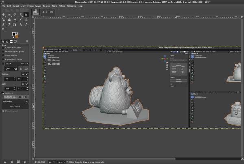Select the Crop tool
Image resolution: width=244 pixels, height=164 pixels.
(26, 15)
